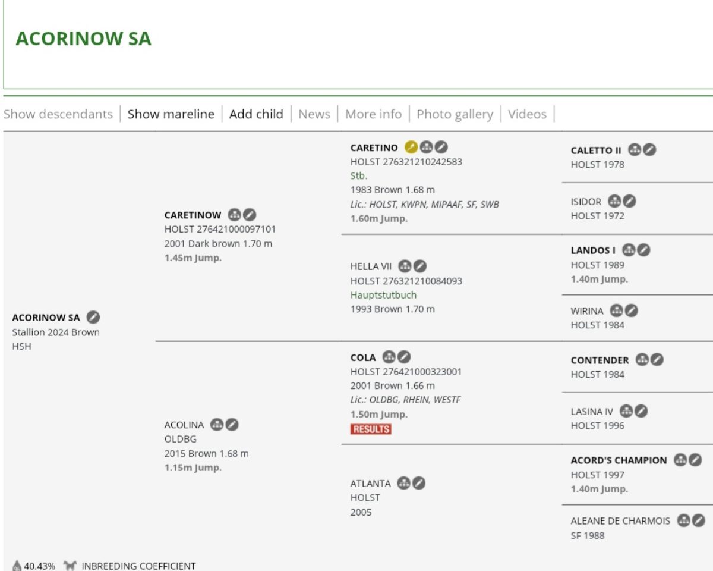The height and width of the screenshot is (571, 713).
Task: Click the edit pencil next to WIRINA
Action: point(632,310)
